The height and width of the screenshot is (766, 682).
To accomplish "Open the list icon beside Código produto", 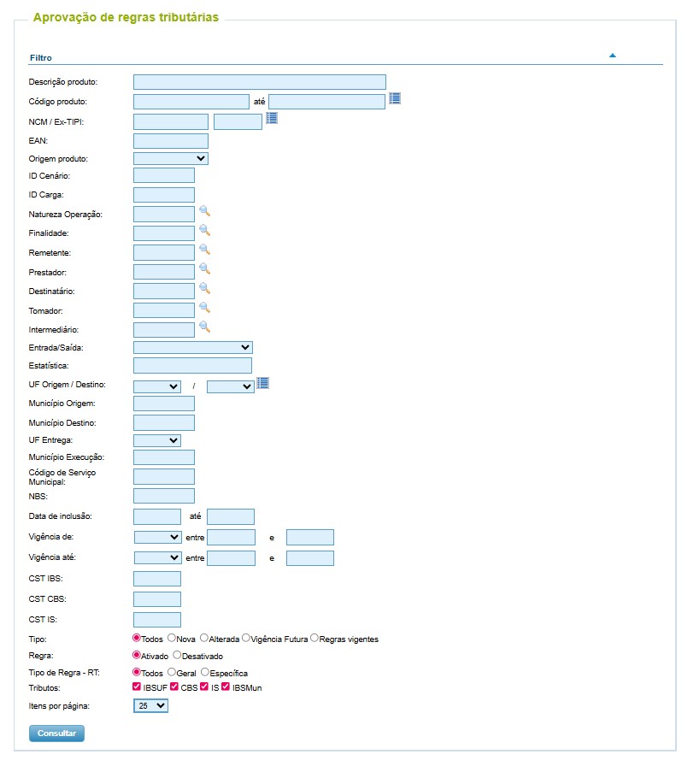I will click(x=395, y=98).
